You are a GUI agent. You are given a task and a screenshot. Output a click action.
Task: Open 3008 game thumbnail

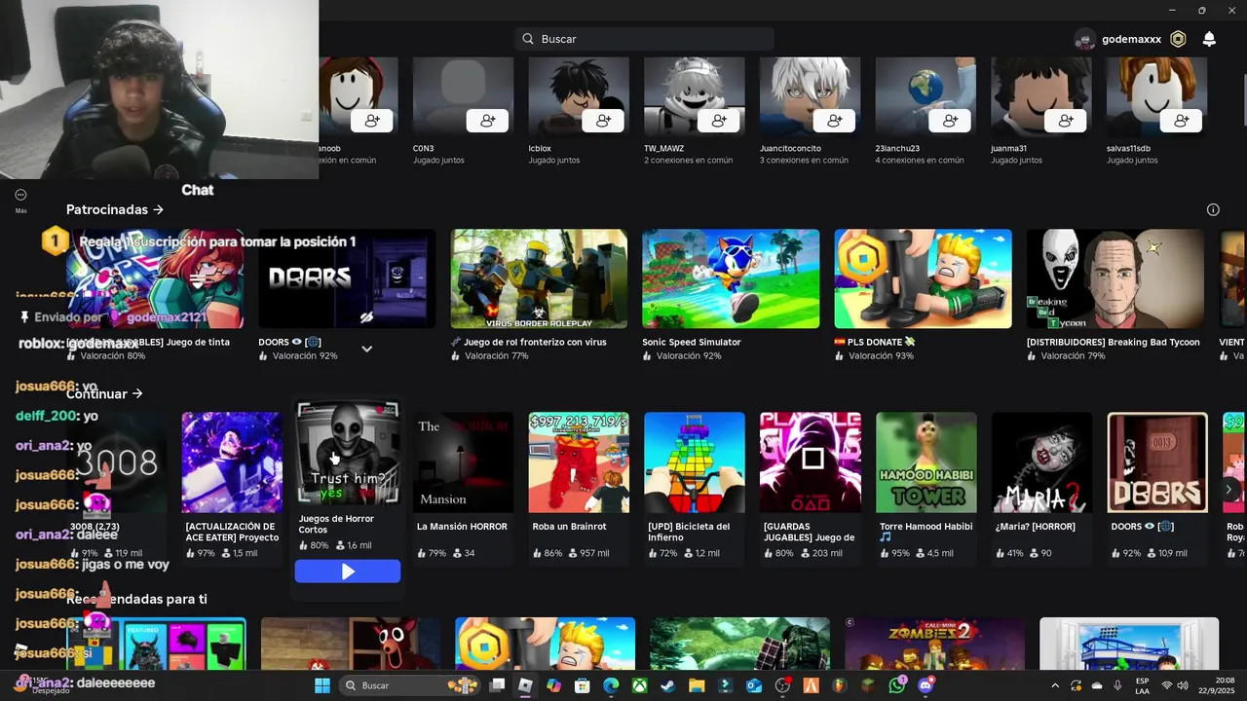(117, 462)
